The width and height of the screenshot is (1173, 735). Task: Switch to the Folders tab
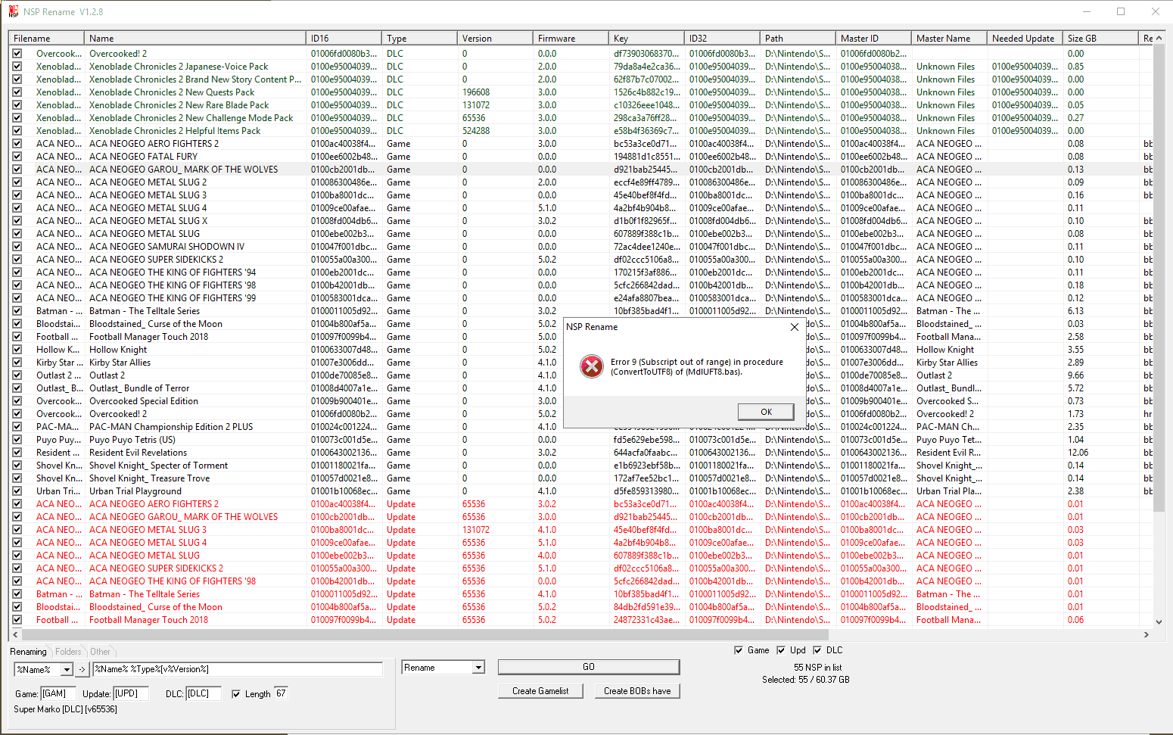click(68, 652)
